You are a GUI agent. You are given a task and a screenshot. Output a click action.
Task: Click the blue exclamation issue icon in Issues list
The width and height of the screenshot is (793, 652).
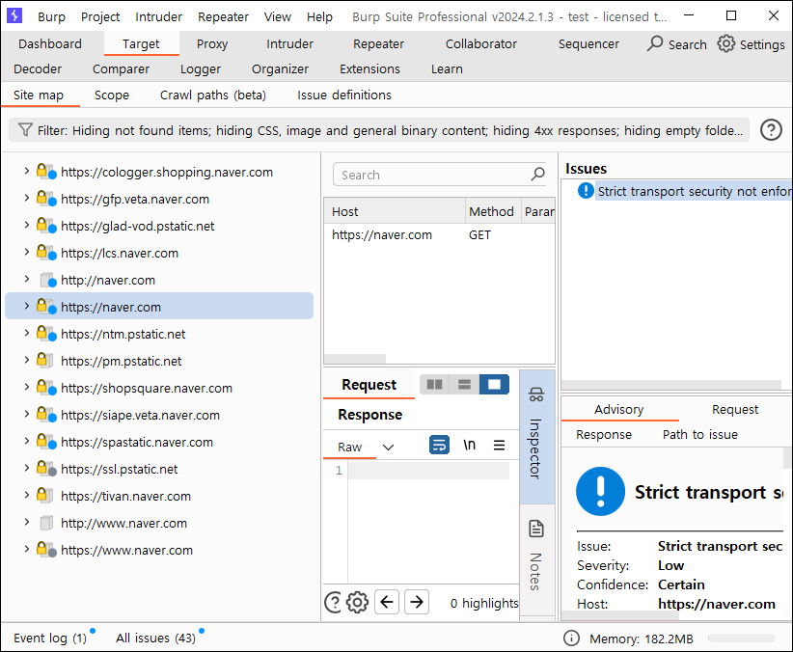[586, 191]
